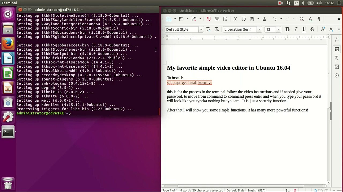Open a new document in Writer

click(x=169, y=19)
